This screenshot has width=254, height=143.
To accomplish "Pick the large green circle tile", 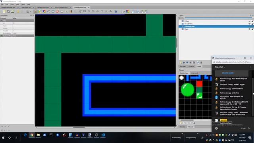I will click(187, 90).
